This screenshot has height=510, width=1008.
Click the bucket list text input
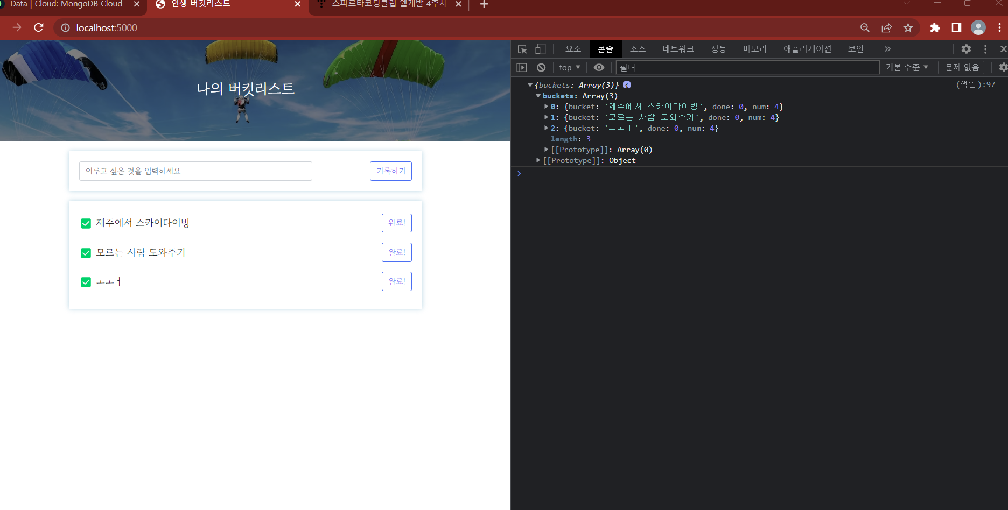pos(195,171)
